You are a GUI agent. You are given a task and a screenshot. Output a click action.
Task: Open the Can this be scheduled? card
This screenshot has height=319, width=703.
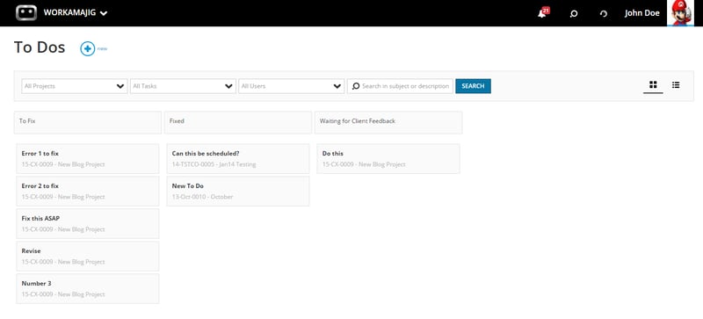point(238,159)
